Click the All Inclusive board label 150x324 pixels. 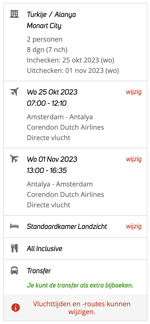tap(45, 249)
